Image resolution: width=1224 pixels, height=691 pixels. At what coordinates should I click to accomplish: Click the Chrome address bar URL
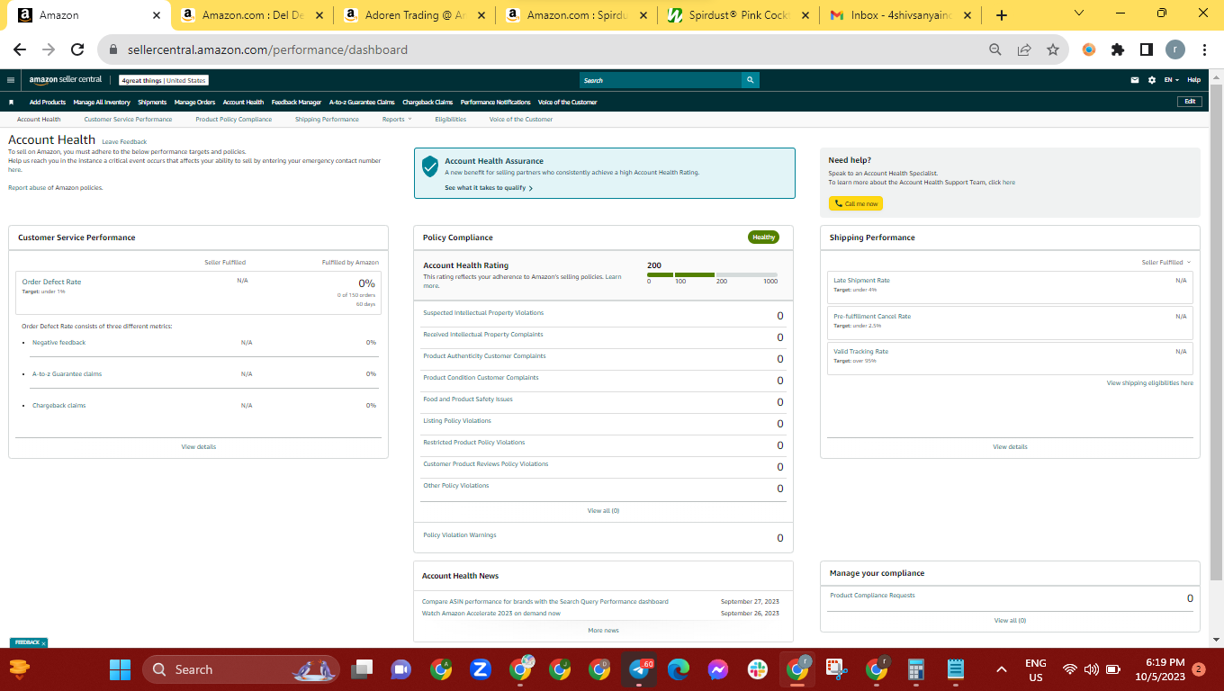point(267,50)
